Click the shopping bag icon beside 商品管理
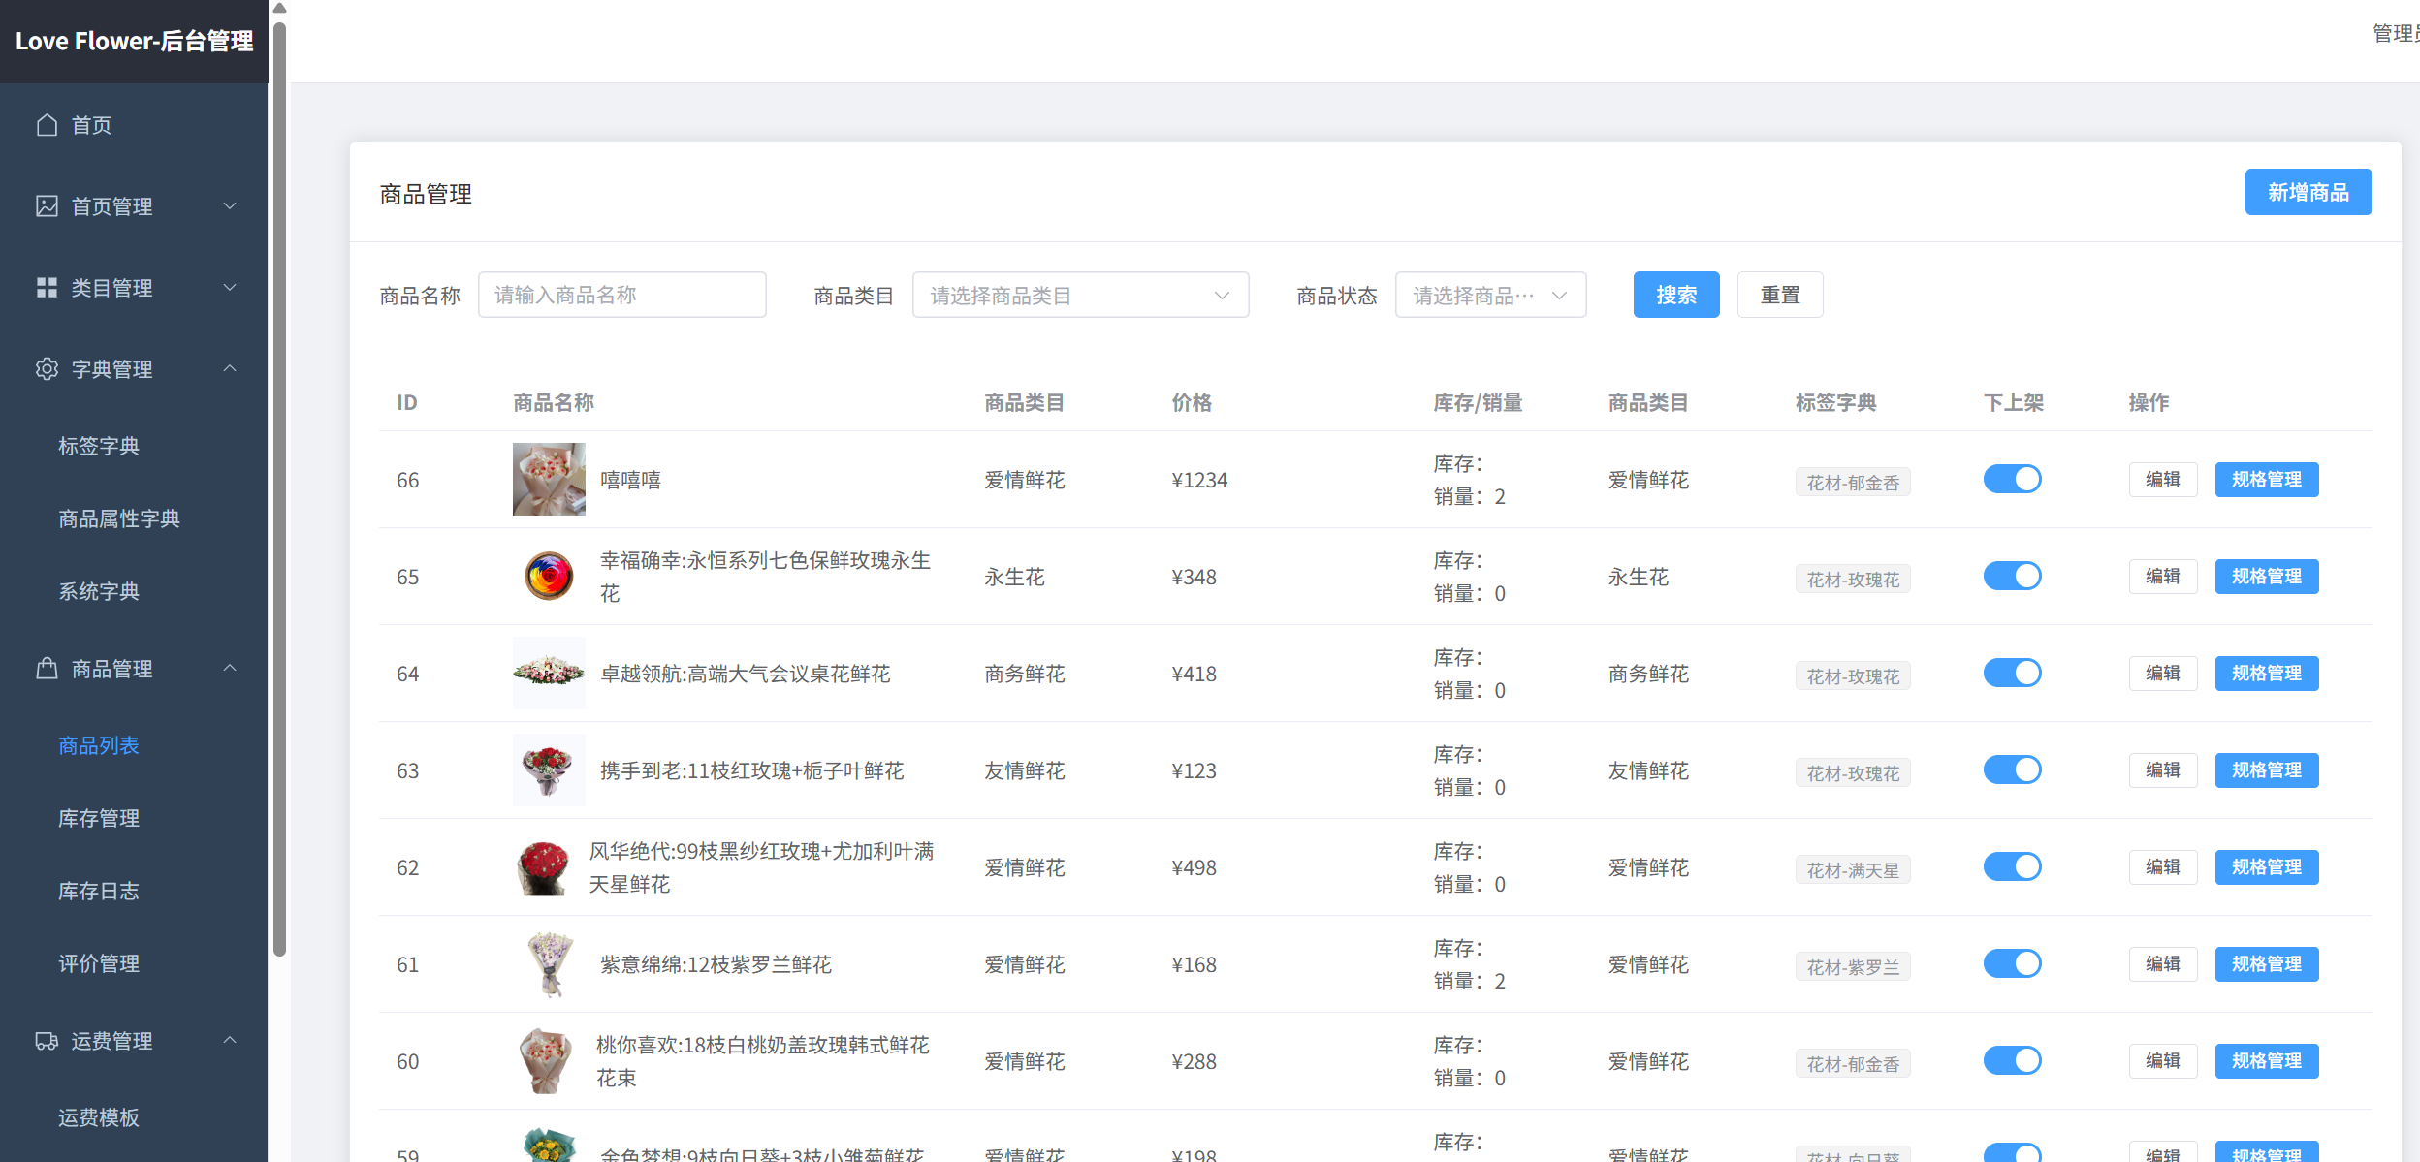The height and width of the screenshot is (1162, 2420). click(x=47, y=669)
